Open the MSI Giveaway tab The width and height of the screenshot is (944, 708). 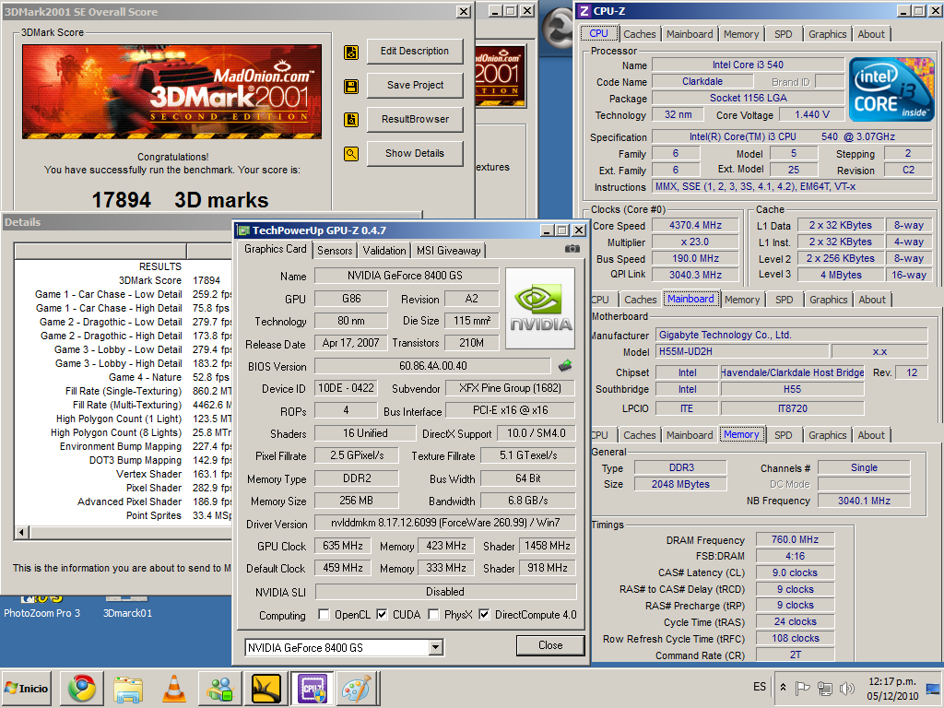[449, 251]
